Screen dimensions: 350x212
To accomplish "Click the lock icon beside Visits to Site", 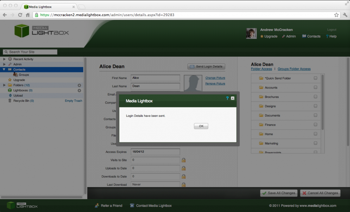I will (x=183, y=160).
